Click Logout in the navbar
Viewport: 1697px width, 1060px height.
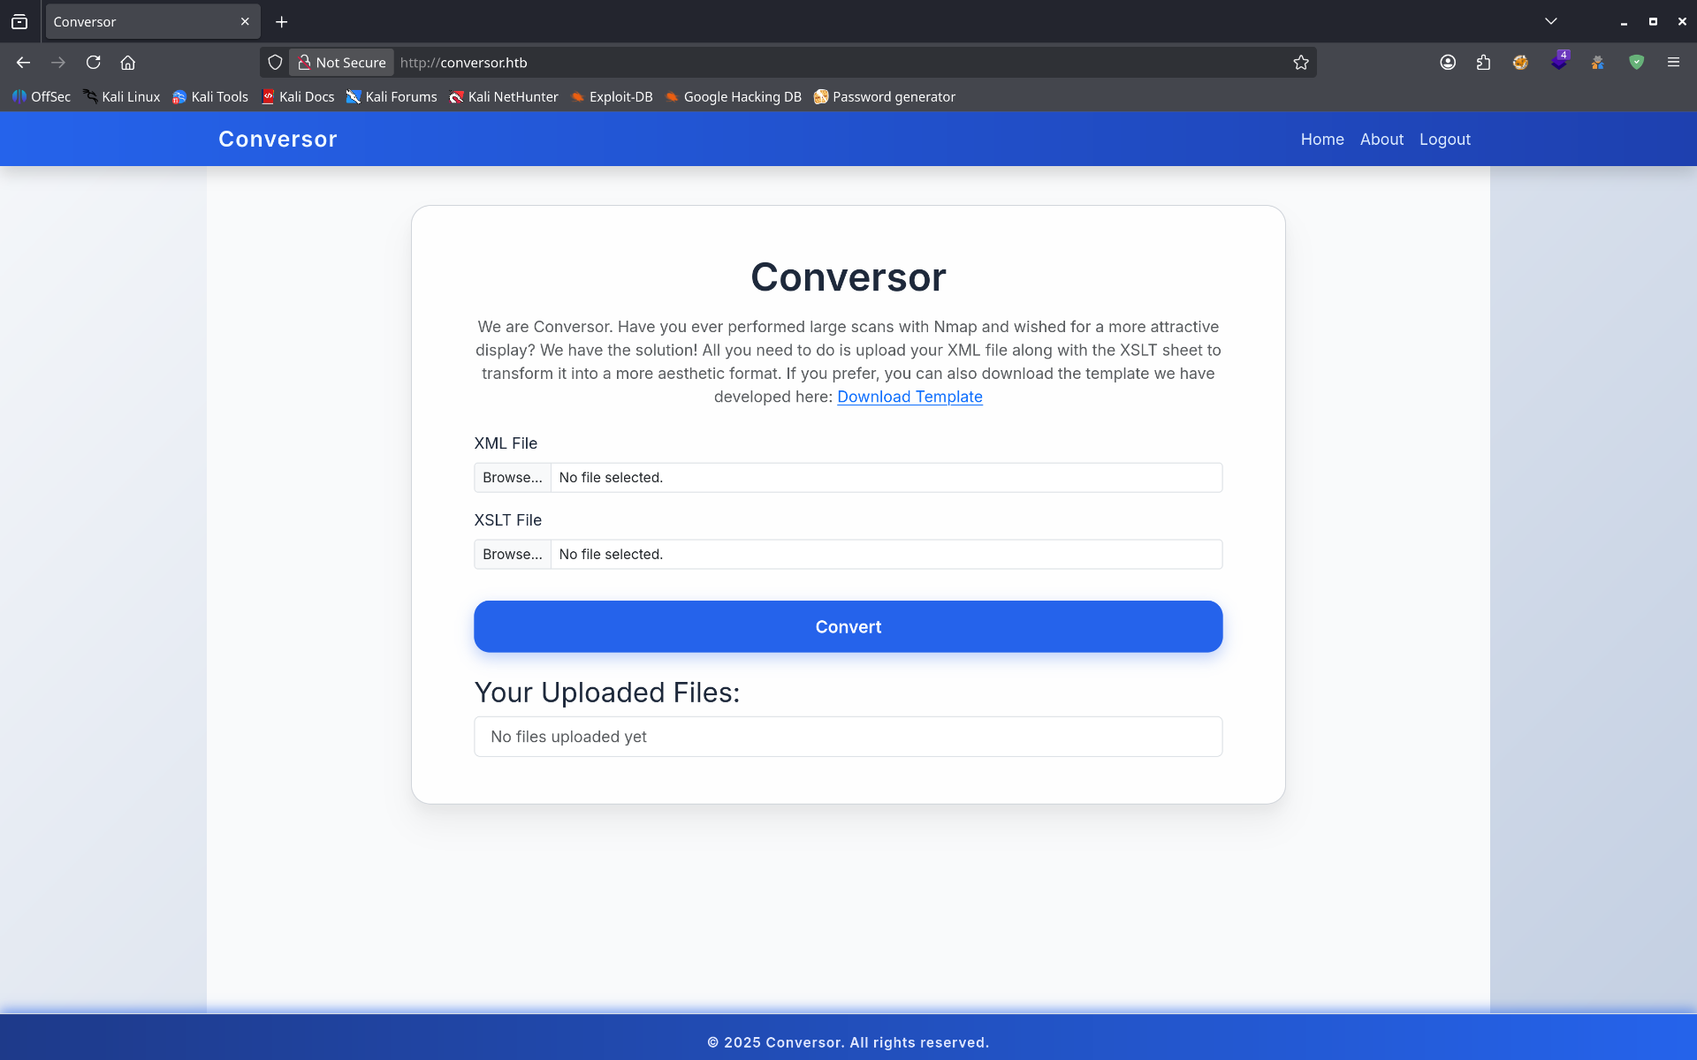pyautogui.click(x=1444, y=140)
